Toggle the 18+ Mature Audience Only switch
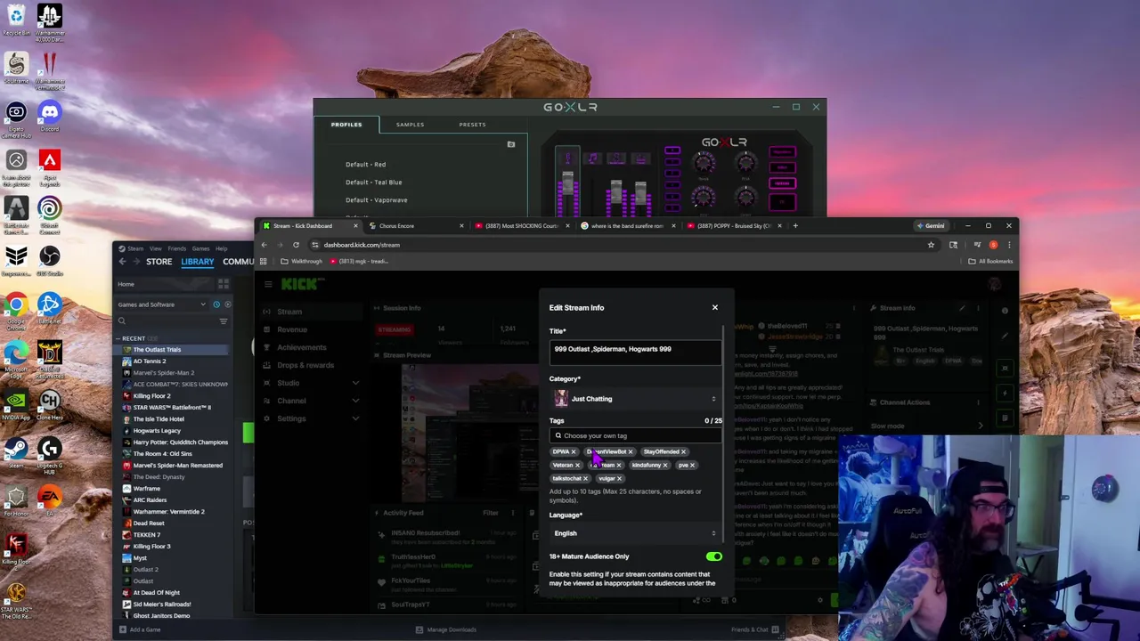The image size is (1140, 641). coord(714,556)
